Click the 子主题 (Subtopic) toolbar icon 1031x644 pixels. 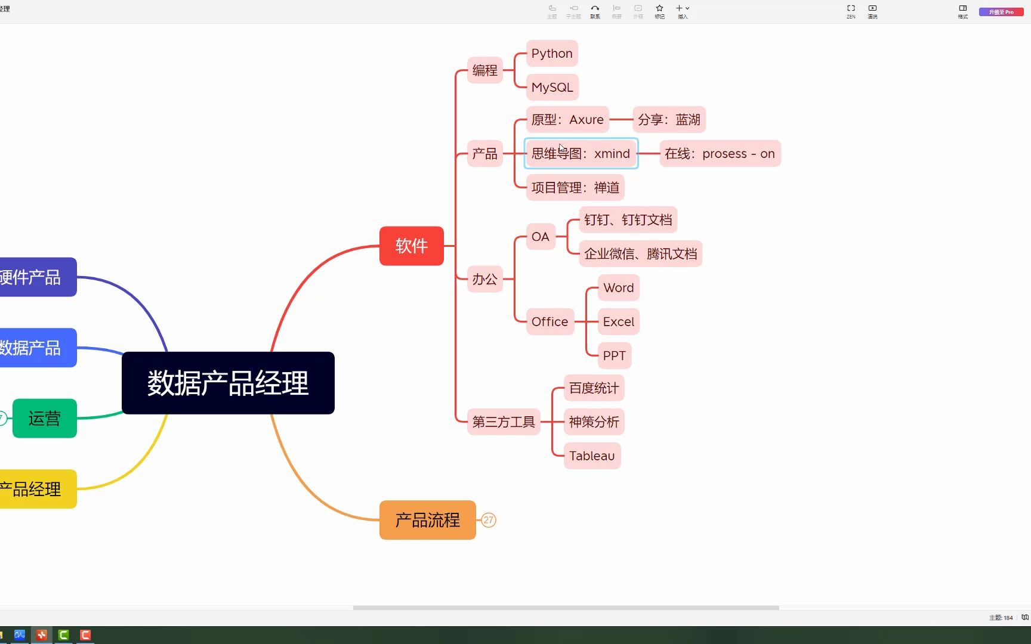(x=573, y=11)
